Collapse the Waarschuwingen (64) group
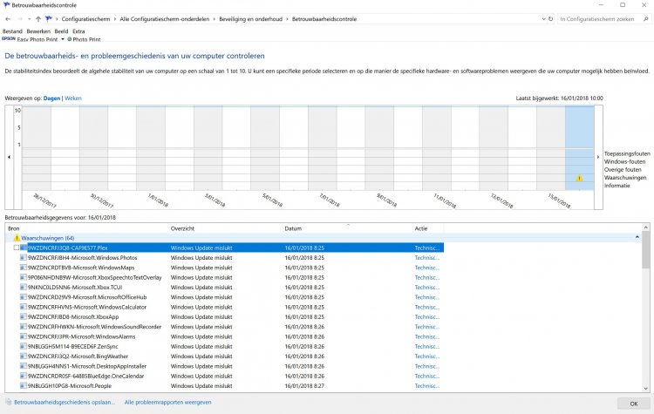The image size is (654, 414). (x=637, y=237)
